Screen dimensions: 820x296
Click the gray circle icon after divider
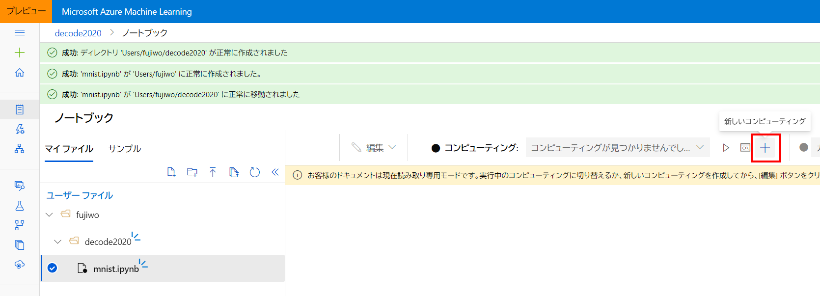pos(804,147)
